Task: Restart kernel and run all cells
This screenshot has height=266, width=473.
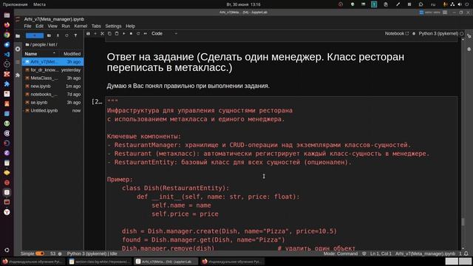Action: click(145, 33)
